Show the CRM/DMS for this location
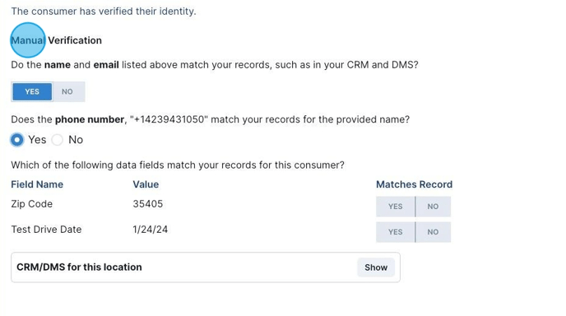Viewport: 566px width, 316px height. (376, 267)
